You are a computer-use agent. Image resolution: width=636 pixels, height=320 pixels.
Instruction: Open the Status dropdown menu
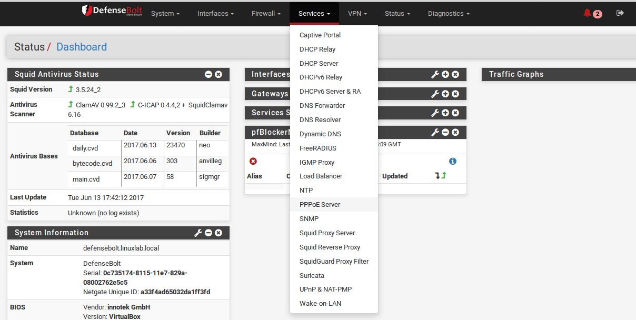coord(397,13)
